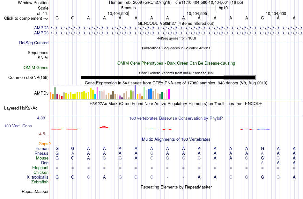Click RefSeq genes from NCBI title
This screenshot has height=199, width=303.
click(176, 39)
